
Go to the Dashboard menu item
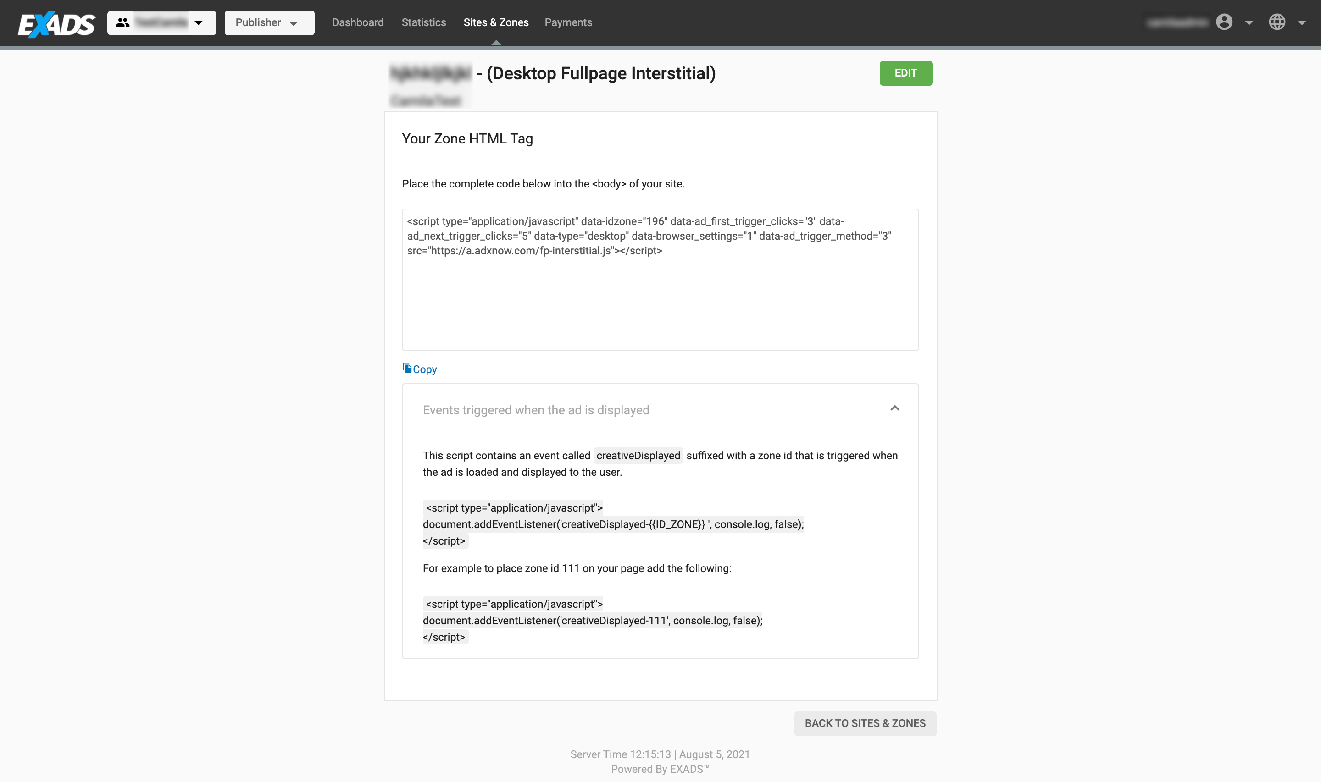click(x=357, y=22)
